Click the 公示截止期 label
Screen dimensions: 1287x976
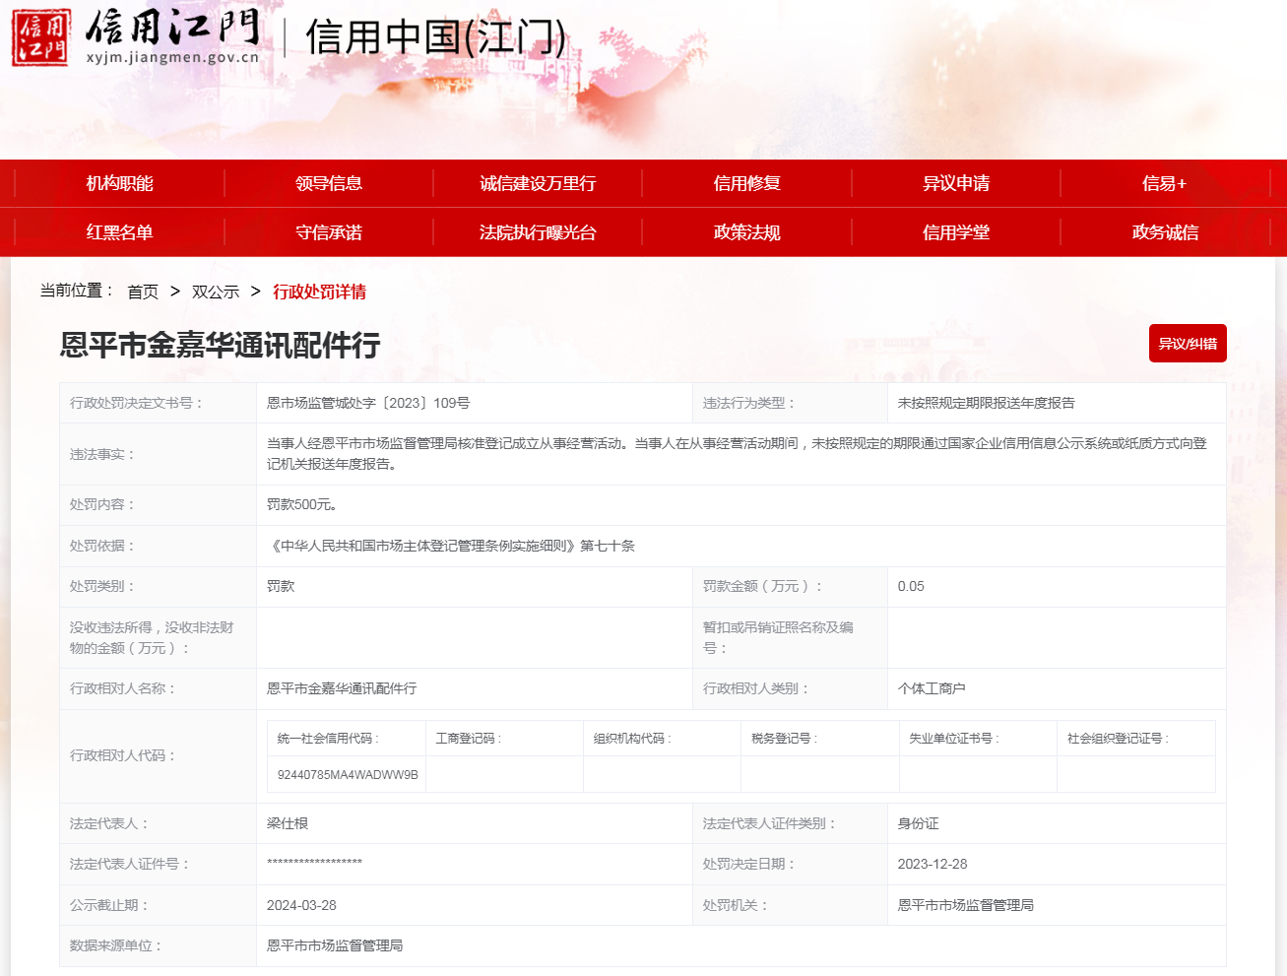click(108, 905)
